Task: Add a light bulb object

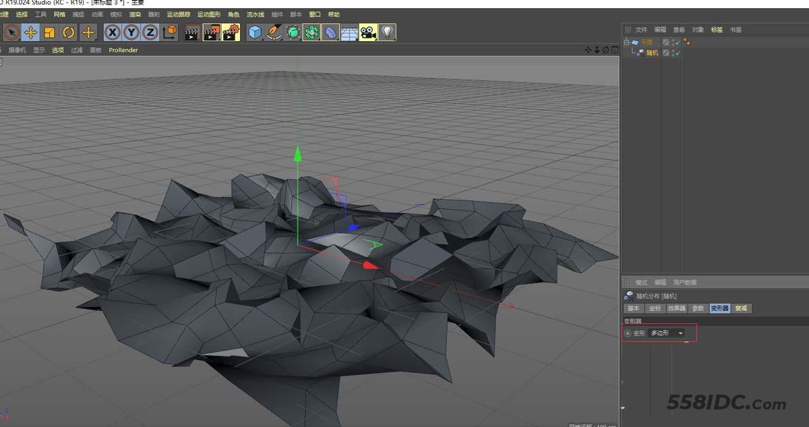Action: point(387,32)
